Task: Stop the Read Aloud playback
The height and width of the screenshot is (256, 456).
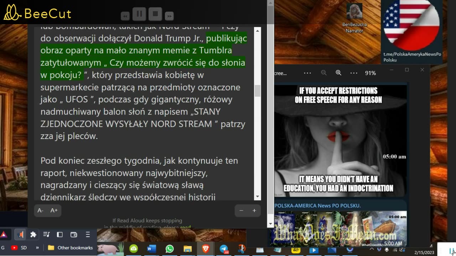Action: pyautogui.click(x=155, y=14)
